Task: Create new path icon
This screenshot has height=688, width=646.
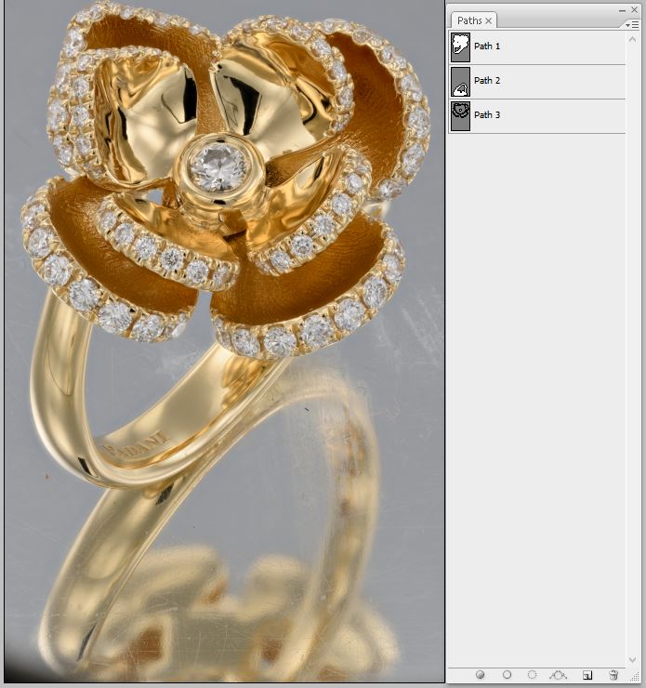Action: pyautogui.click(x=587, y=675)
